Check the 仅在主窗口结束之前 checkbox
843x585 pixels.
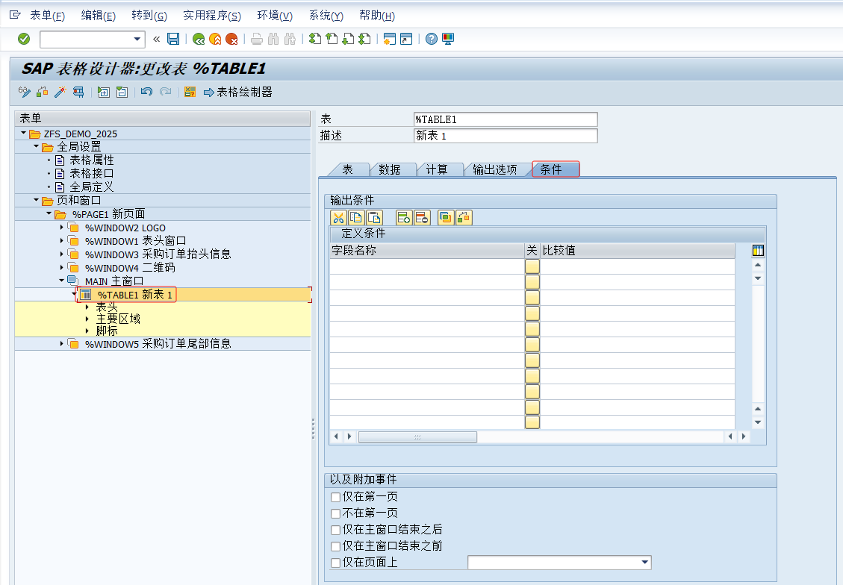[335, 546]
